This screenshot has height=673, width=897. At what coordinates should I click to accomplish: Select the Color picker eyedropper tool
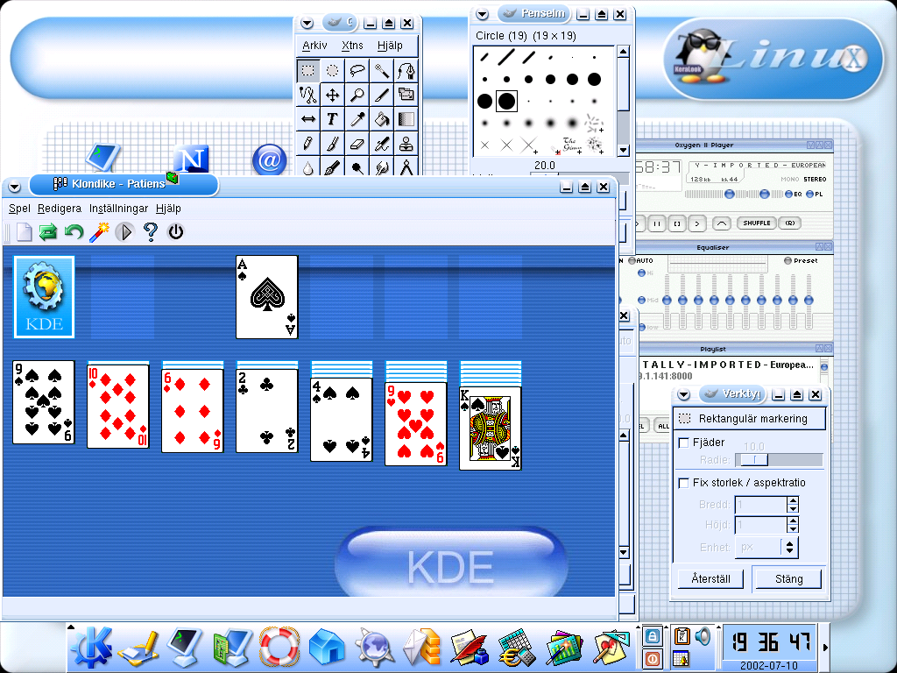[357, 119]
